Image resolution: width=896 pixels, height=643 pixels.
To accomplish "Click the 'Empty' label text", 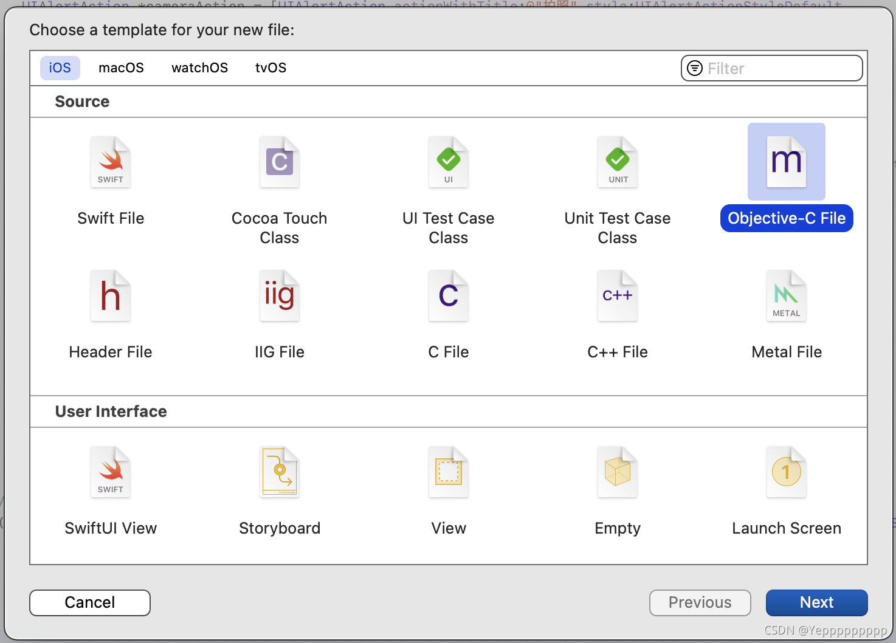I will 618,528.
